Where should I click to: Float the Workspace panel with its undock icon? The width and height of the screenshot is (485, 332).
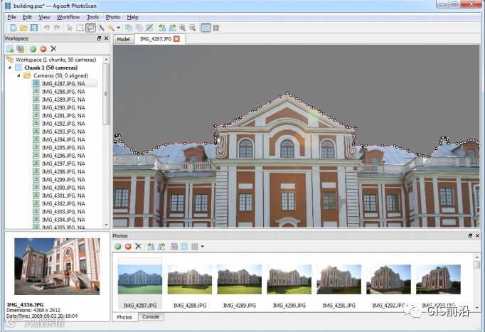pyautogui.click(x=100, y=38)
